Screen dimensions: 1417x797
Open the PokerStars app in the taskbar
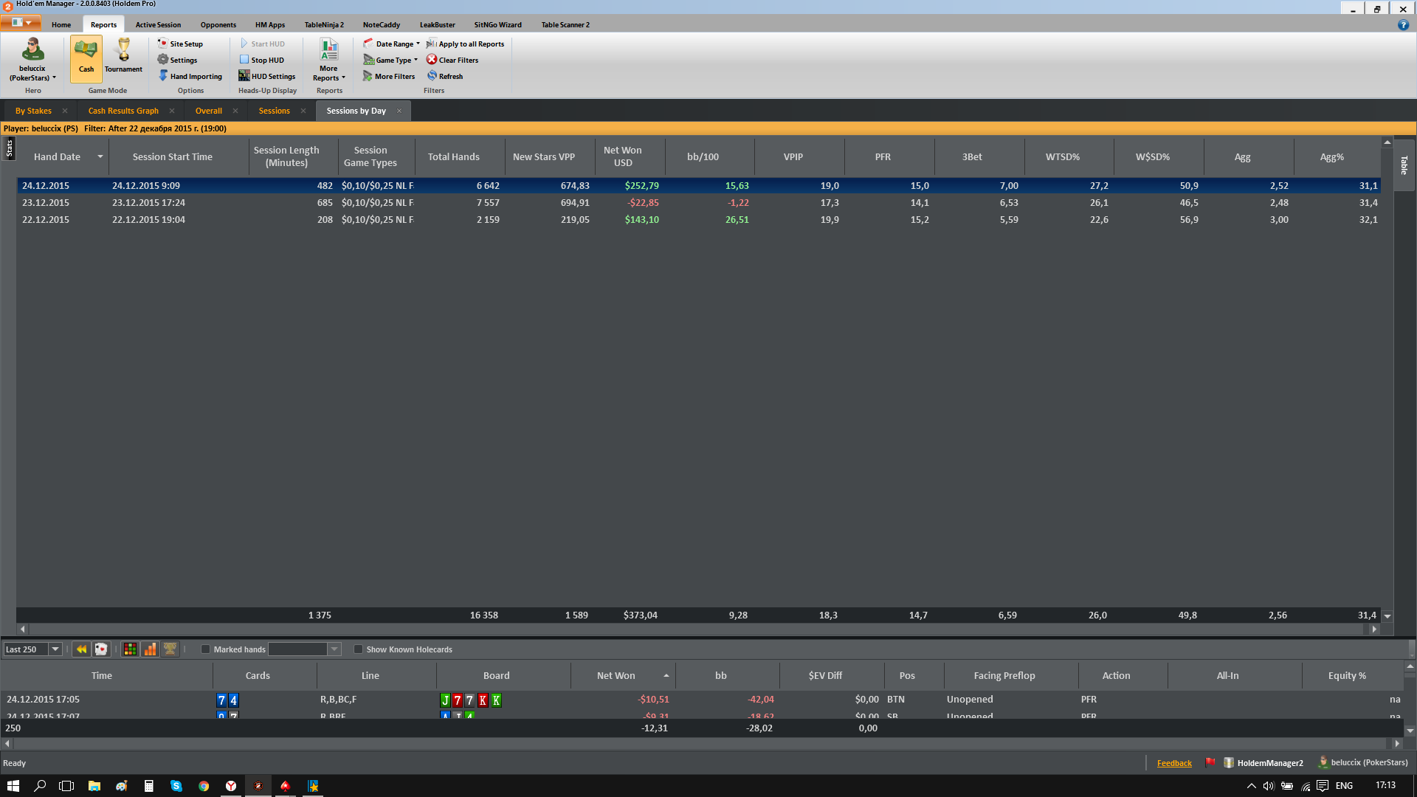point(285,786)
